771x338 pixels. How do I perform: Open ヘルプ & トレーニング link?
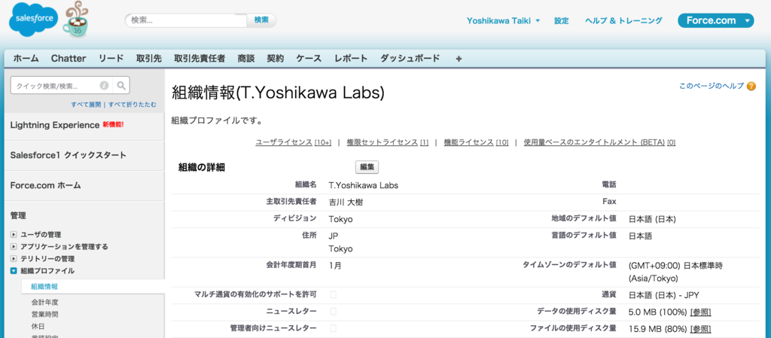coord(623,20)
